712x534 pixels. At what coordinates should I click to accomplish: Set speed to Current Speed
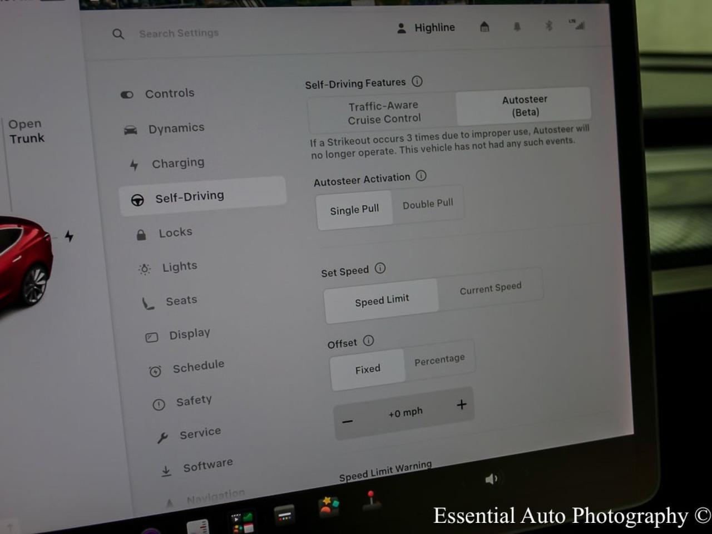[490, 288]
